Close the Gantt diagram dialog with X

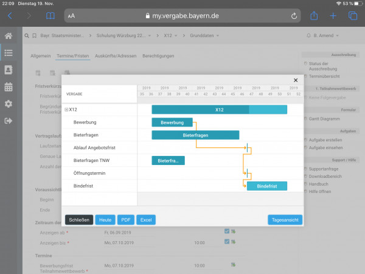(x=296, y=80)
